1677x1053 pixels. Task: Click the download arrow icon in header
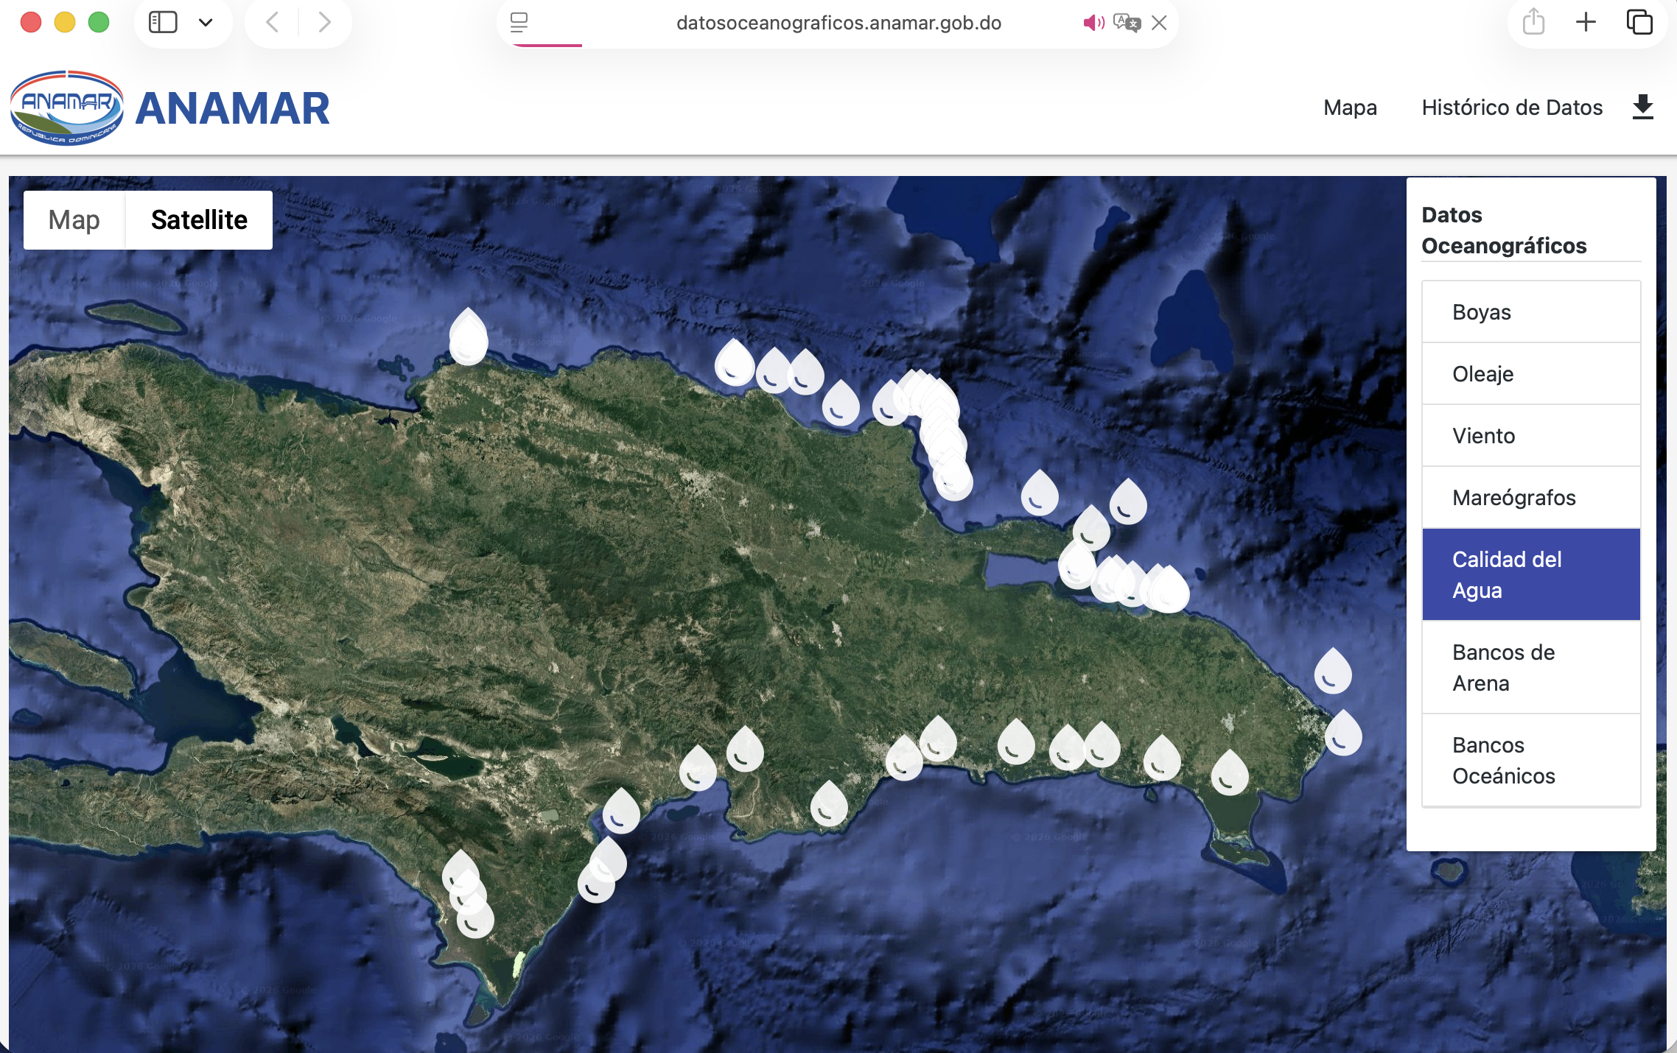click(1642, 108)
